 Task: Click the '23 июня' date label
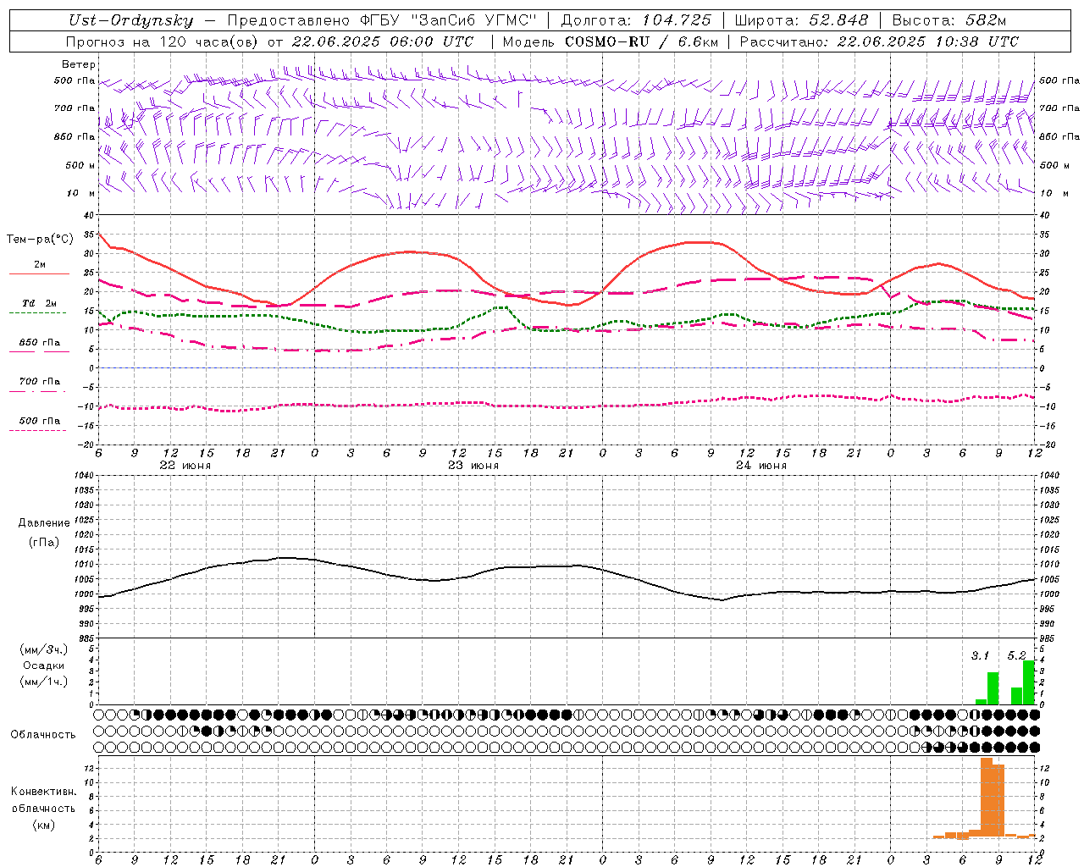tap(473, 466)
